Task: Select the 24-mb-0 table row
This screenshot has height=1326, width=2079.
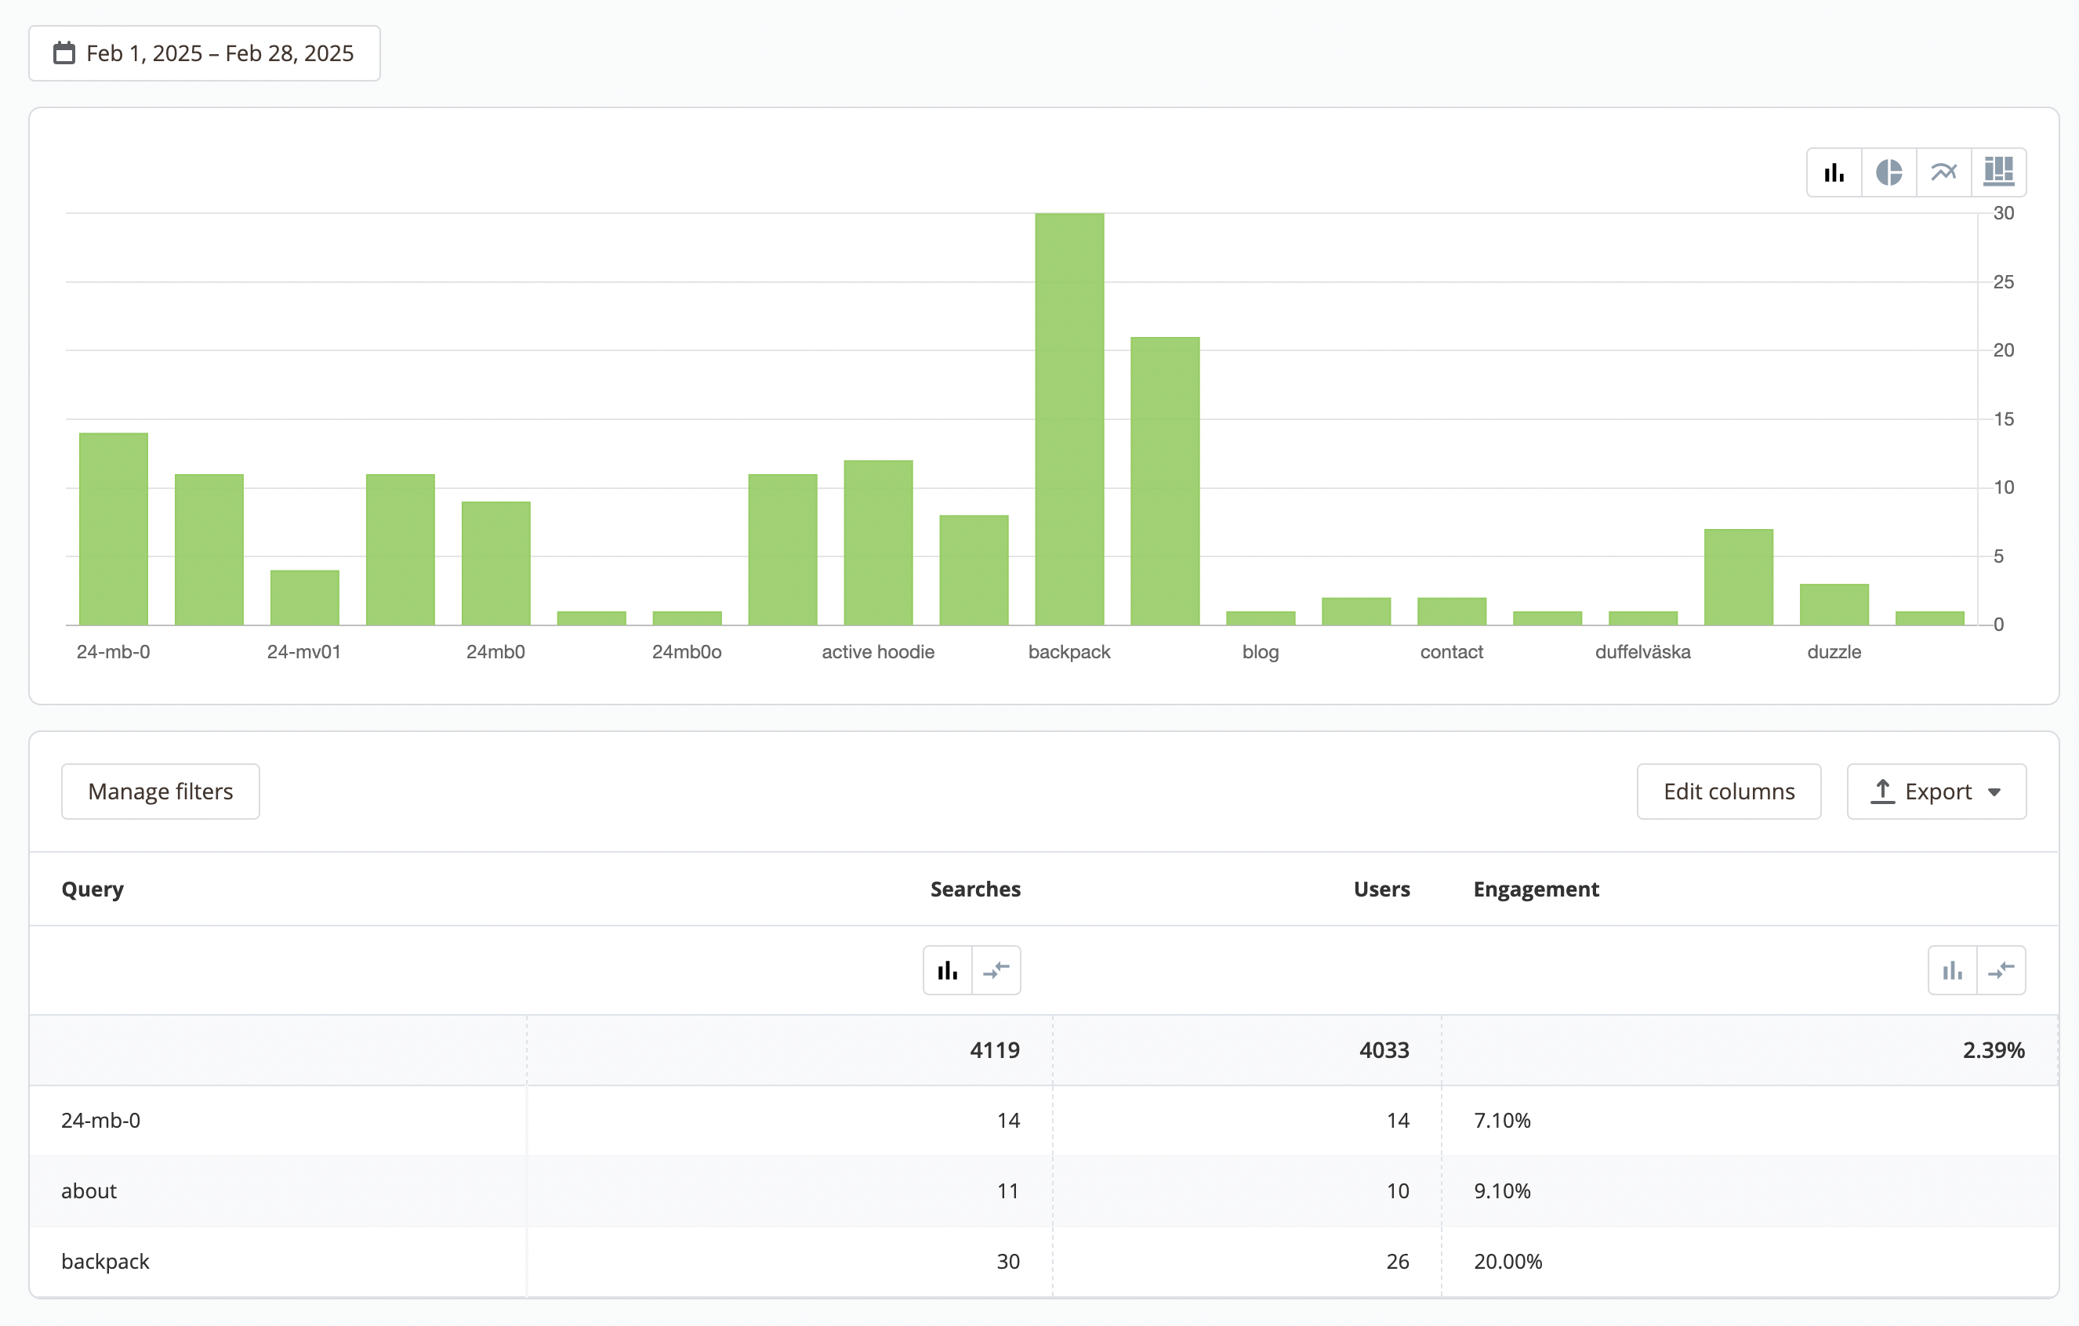Action: point(100,1121)
